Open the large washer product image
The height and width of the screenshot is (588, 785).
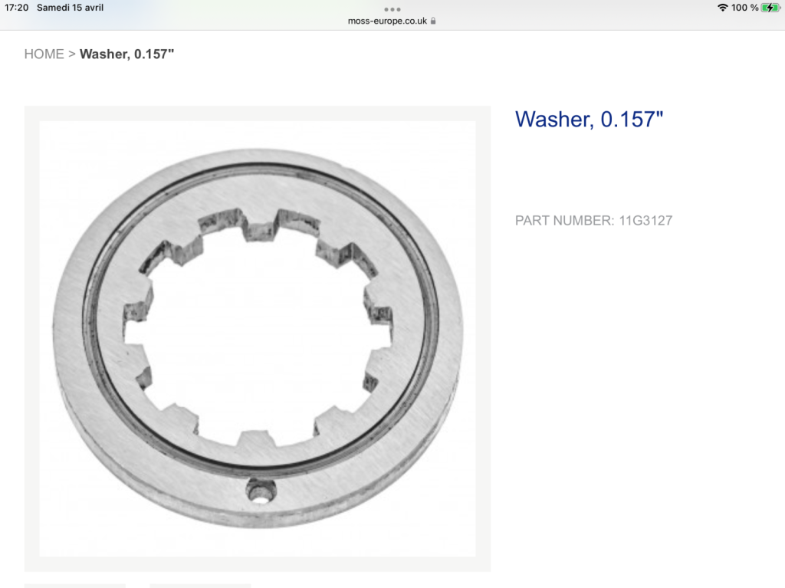(258, 339)
